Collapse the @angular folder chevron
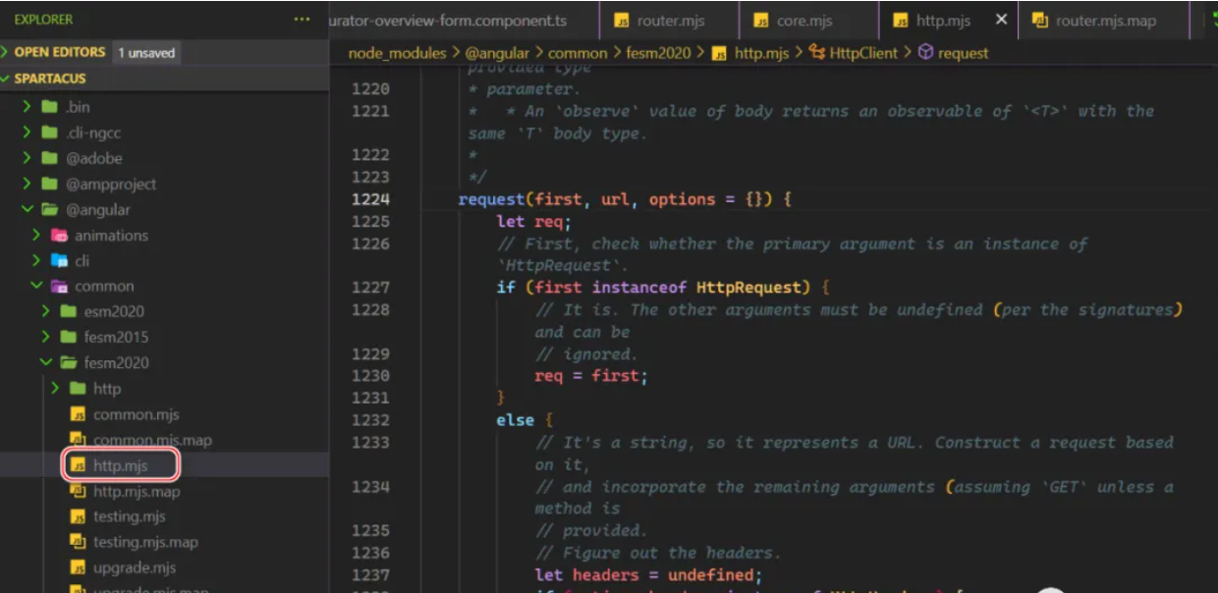This screenshot has height=593, width=1218. 28,209
